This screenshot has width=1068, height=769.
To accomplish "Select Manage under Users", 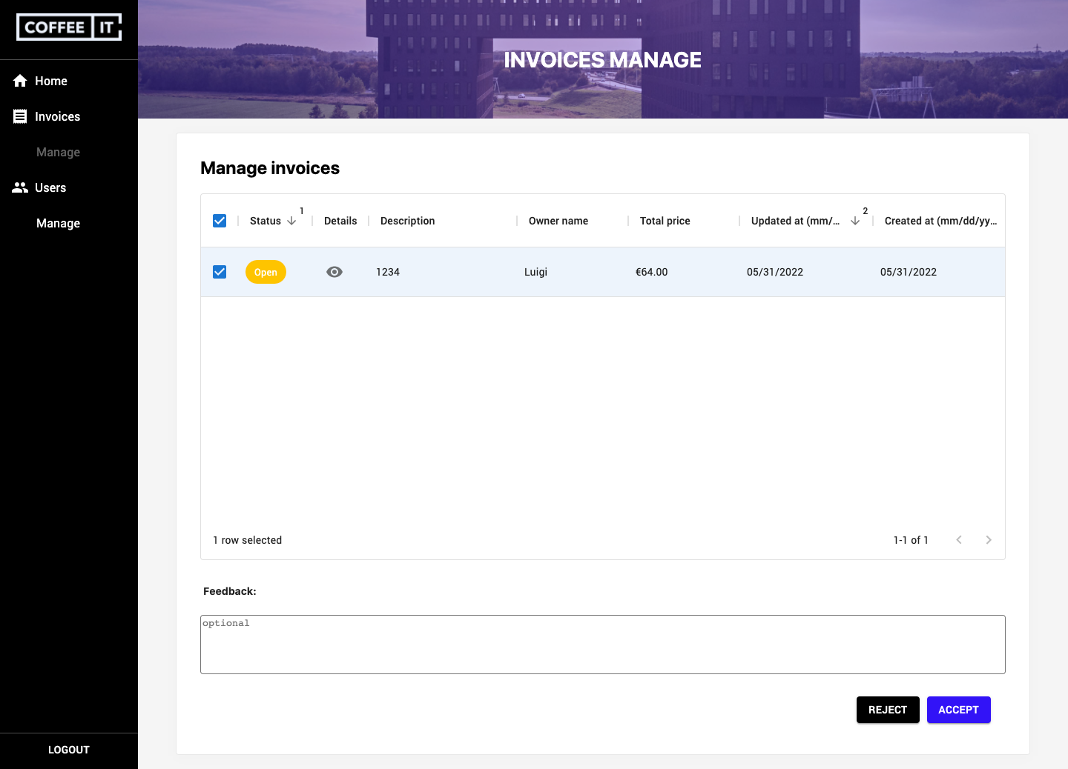I will tap(58, 223).
